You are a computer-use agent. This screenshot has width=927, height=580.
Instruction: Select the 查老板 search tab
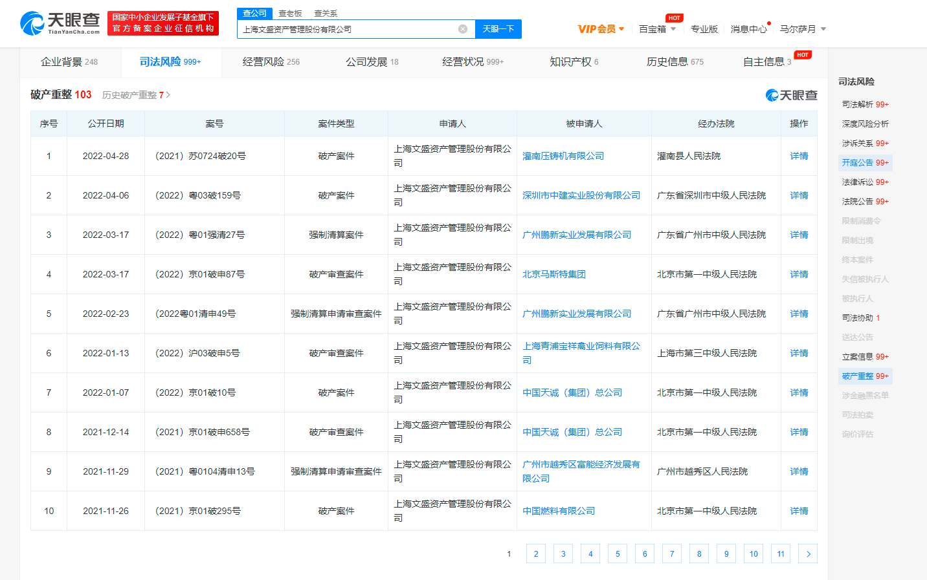[290, 14]
